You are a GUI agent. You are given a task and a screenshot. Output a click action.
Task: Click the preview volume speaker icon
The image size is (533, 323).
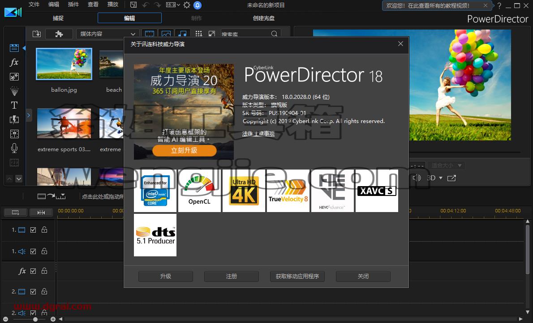click(417, 178)
